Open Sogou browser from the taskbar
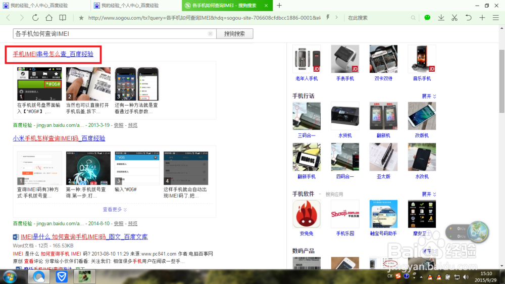The image size is (505, 284). pos(39,277)
